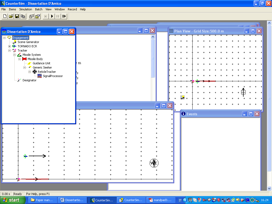Image resolution: width=272 pixels, height=204 pixels.
Task: Click the compass rose in the map view
Action: point(154,163)
